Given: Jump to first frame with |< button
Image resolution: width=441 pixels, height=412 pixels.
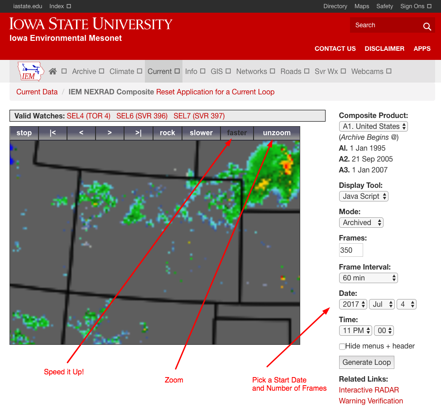Looking at the screenshot, I should (x=53, y=133).
